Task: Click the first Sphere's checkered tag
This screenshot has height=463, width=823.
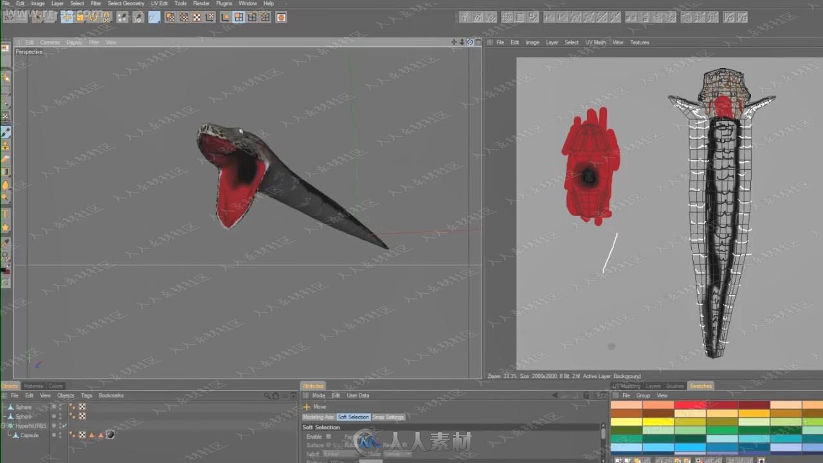Action: pyautogui.click(x=82, y=407)
